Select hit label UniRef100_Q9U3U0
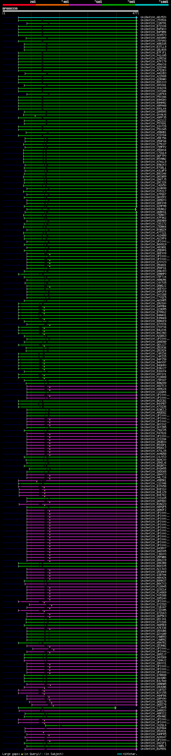This screenshot has width=171, height=756. 153,303
